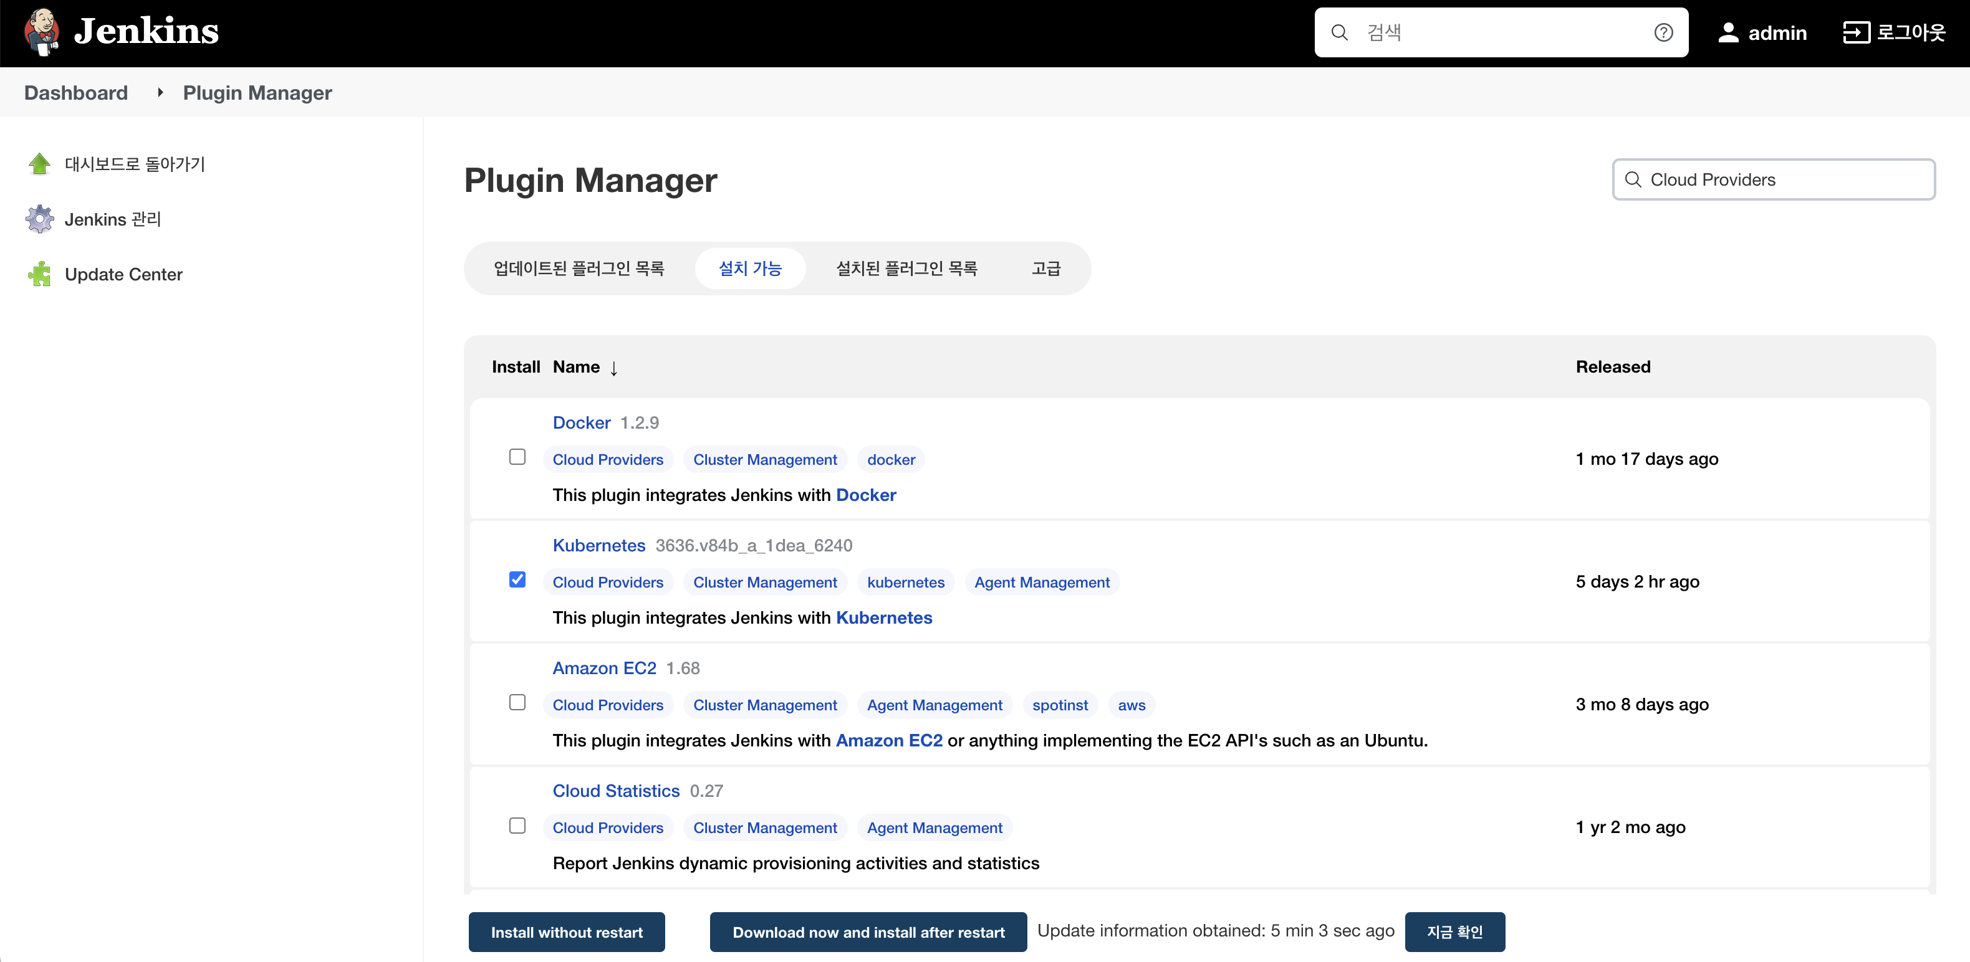Click Download now and install after restart
Screen dimensions: 1970x962
click(868, 932)
